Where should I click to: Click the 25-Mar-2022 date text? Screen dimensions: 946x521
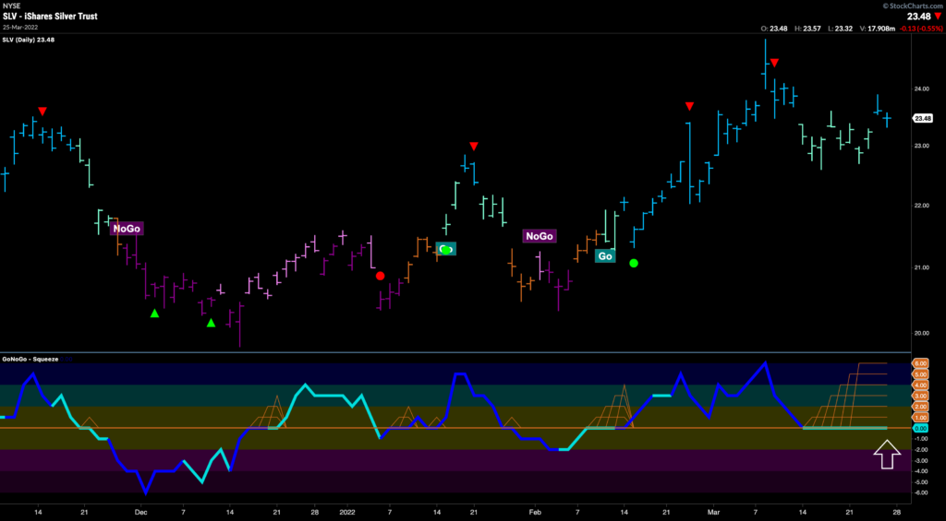[19, 27]
